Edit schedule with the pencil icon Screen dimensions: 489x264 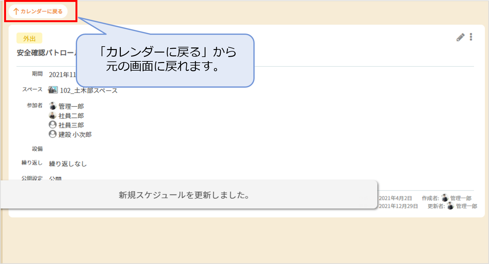[x=460, y=37]
